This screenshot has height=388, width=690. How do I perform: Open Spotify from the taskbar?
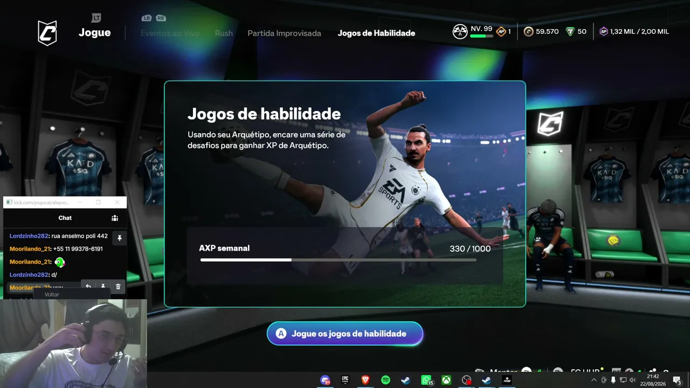coord(385,380)
